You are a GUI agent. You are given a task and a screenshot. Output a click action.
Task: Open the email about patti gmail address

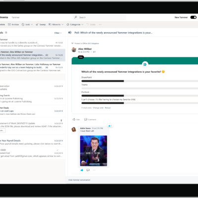point(33,153)
